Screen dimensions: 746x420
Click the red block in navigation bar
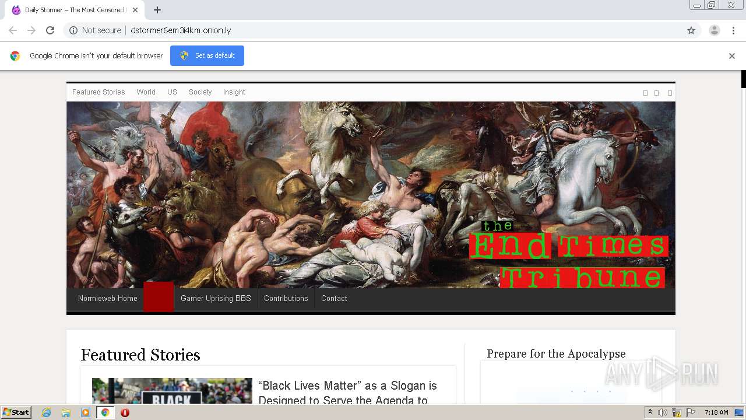[159, 297]
